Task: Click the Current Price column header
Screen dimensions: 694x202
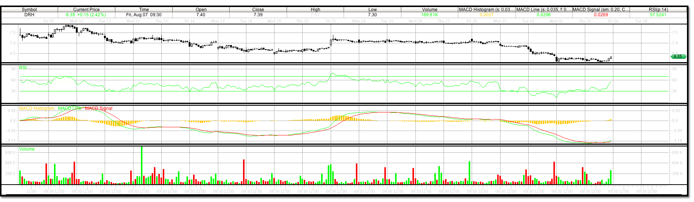Action: [86, 10]
